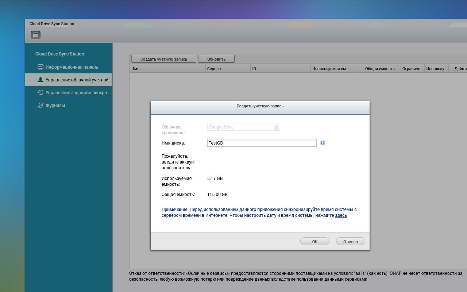Image resolution: width=467 pixels, height=292 pixels.
Task: Click the logs notepad icon
Action: tap(40, 105)
